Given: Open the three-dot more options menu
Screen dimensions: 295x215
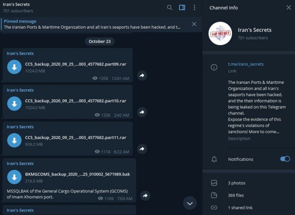Looking at the screenshot, I should click(x=194, y=8).
